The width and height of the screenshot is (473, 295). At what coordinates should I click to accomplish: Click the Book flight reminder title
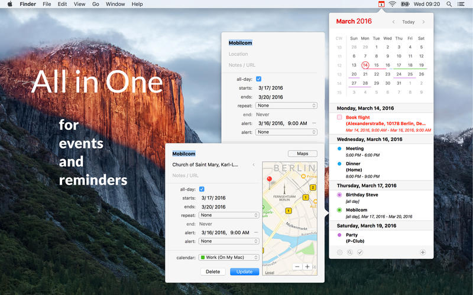click(x=358, y=117)
